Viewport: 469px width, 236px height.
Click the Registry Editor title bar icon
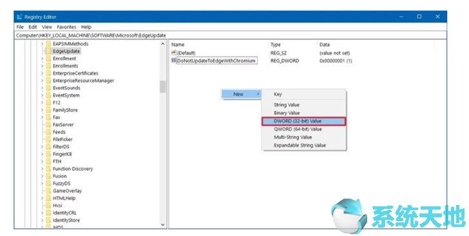click(x=19, y=17)
